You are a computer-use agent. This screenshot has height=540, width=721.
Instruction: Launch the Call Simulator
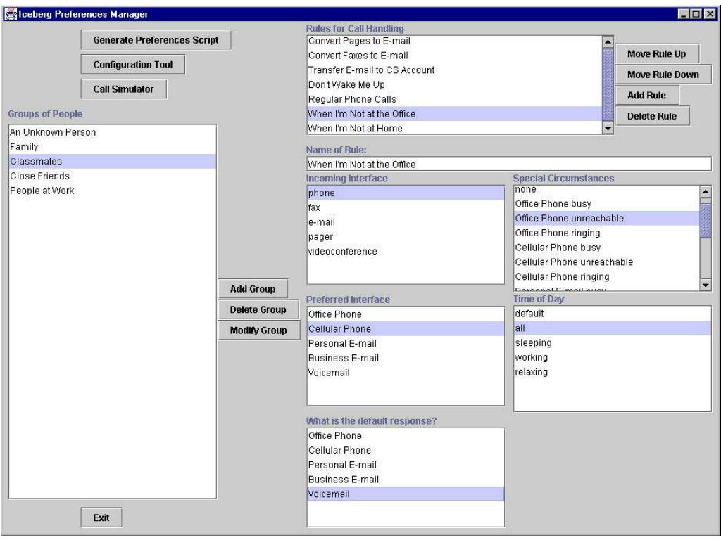click(x=123, y=89)
